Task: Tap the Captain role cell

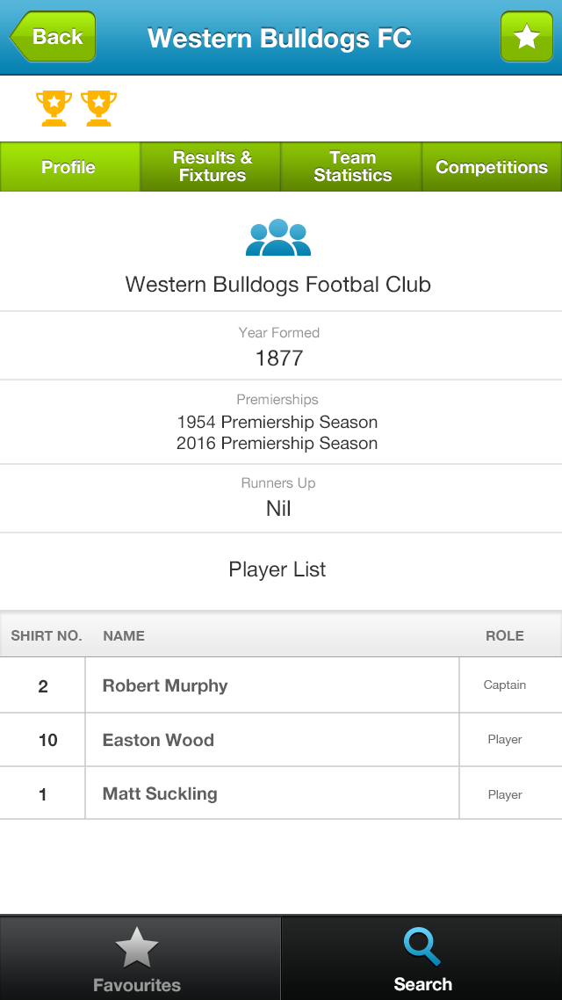Action: [x=505, y=685]
